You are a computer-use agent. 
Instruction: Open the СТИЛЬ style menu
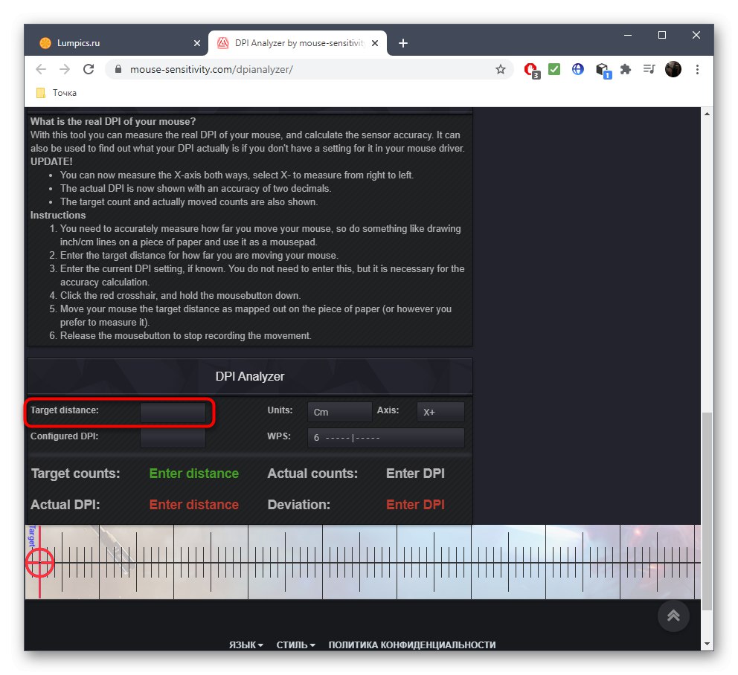tap(295, 645)
